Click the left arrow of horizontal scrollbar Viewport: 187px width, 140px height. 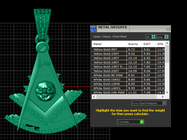(94, 97)
